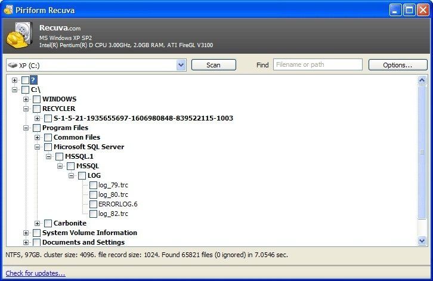The height and width of the screenshot is (281, 433).
Task: Collapse the Program Files node
Action: 26,128
